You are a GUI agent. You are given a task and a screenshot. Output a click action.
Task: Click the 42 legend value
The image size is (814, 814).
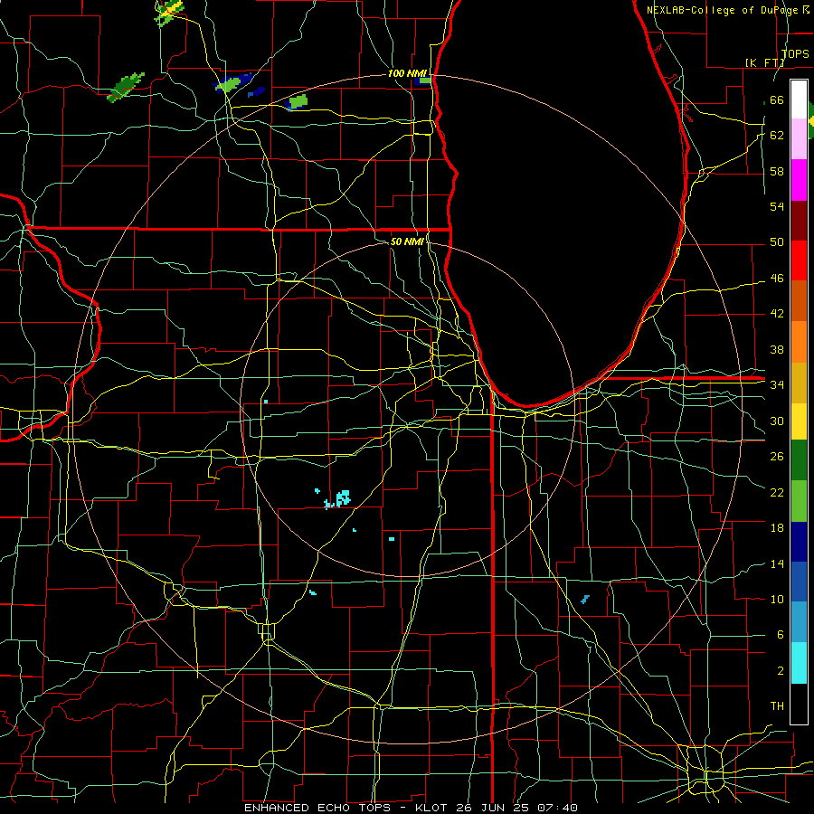[777, 314]
